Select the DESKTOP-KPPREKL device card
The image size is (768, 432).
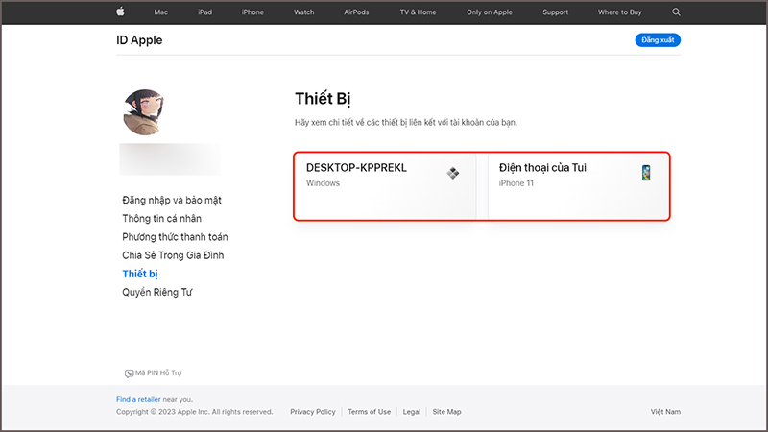pyautogui.click(x=385, y=186)
